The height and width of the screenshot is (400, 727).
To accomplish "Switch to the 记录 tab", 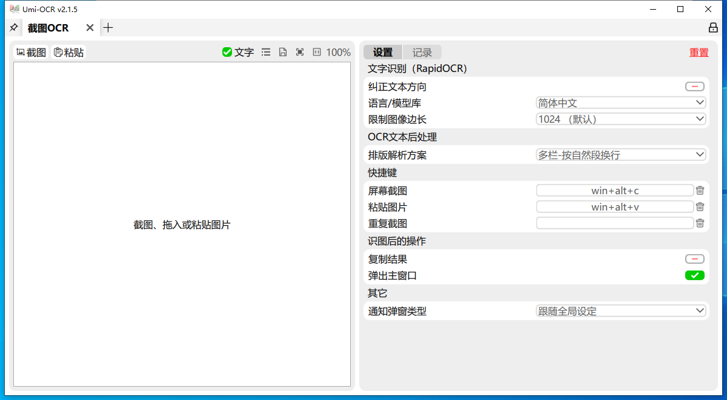I will 422,53.
